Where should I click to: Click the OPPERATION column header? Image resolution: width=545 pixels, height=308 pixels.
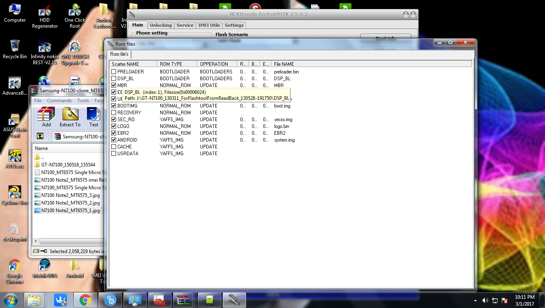pos(217,64)
